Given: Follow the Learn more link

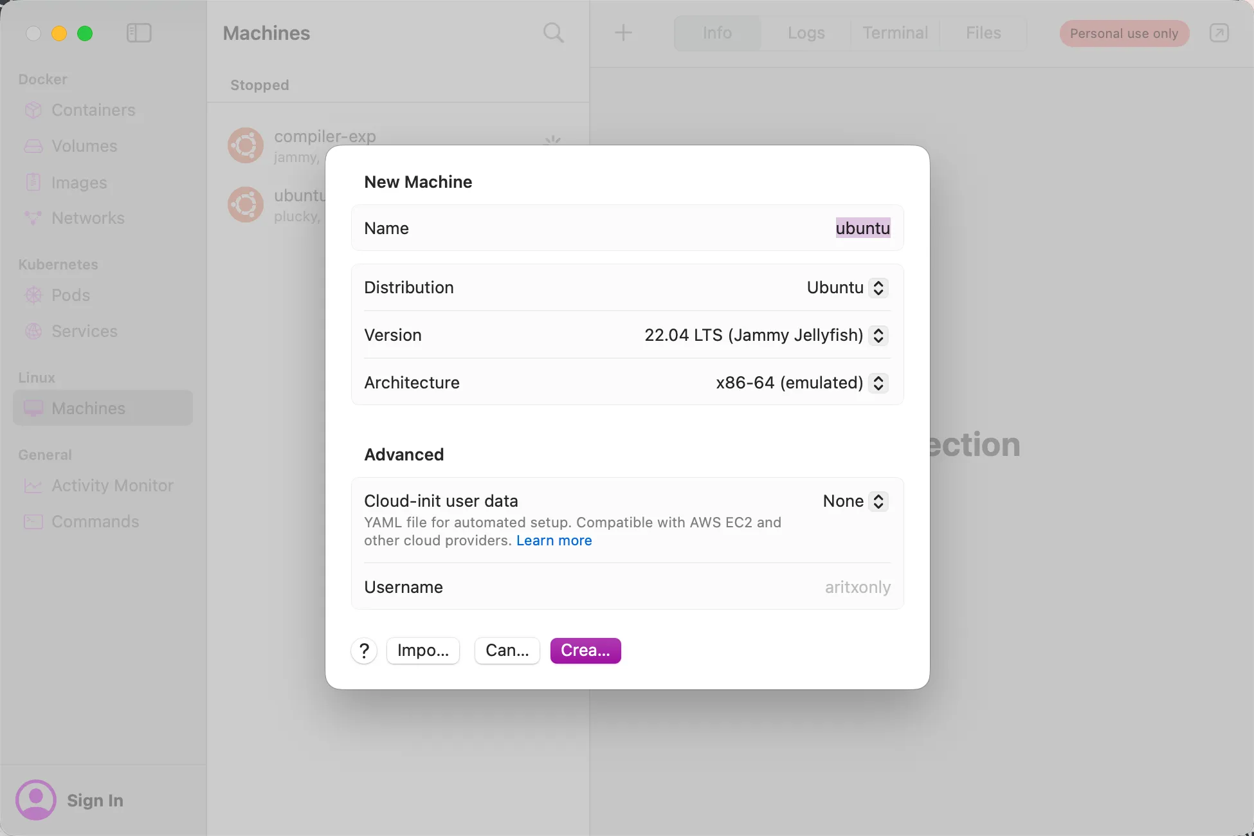Looking at the screenshot, I should coord(554,541).
